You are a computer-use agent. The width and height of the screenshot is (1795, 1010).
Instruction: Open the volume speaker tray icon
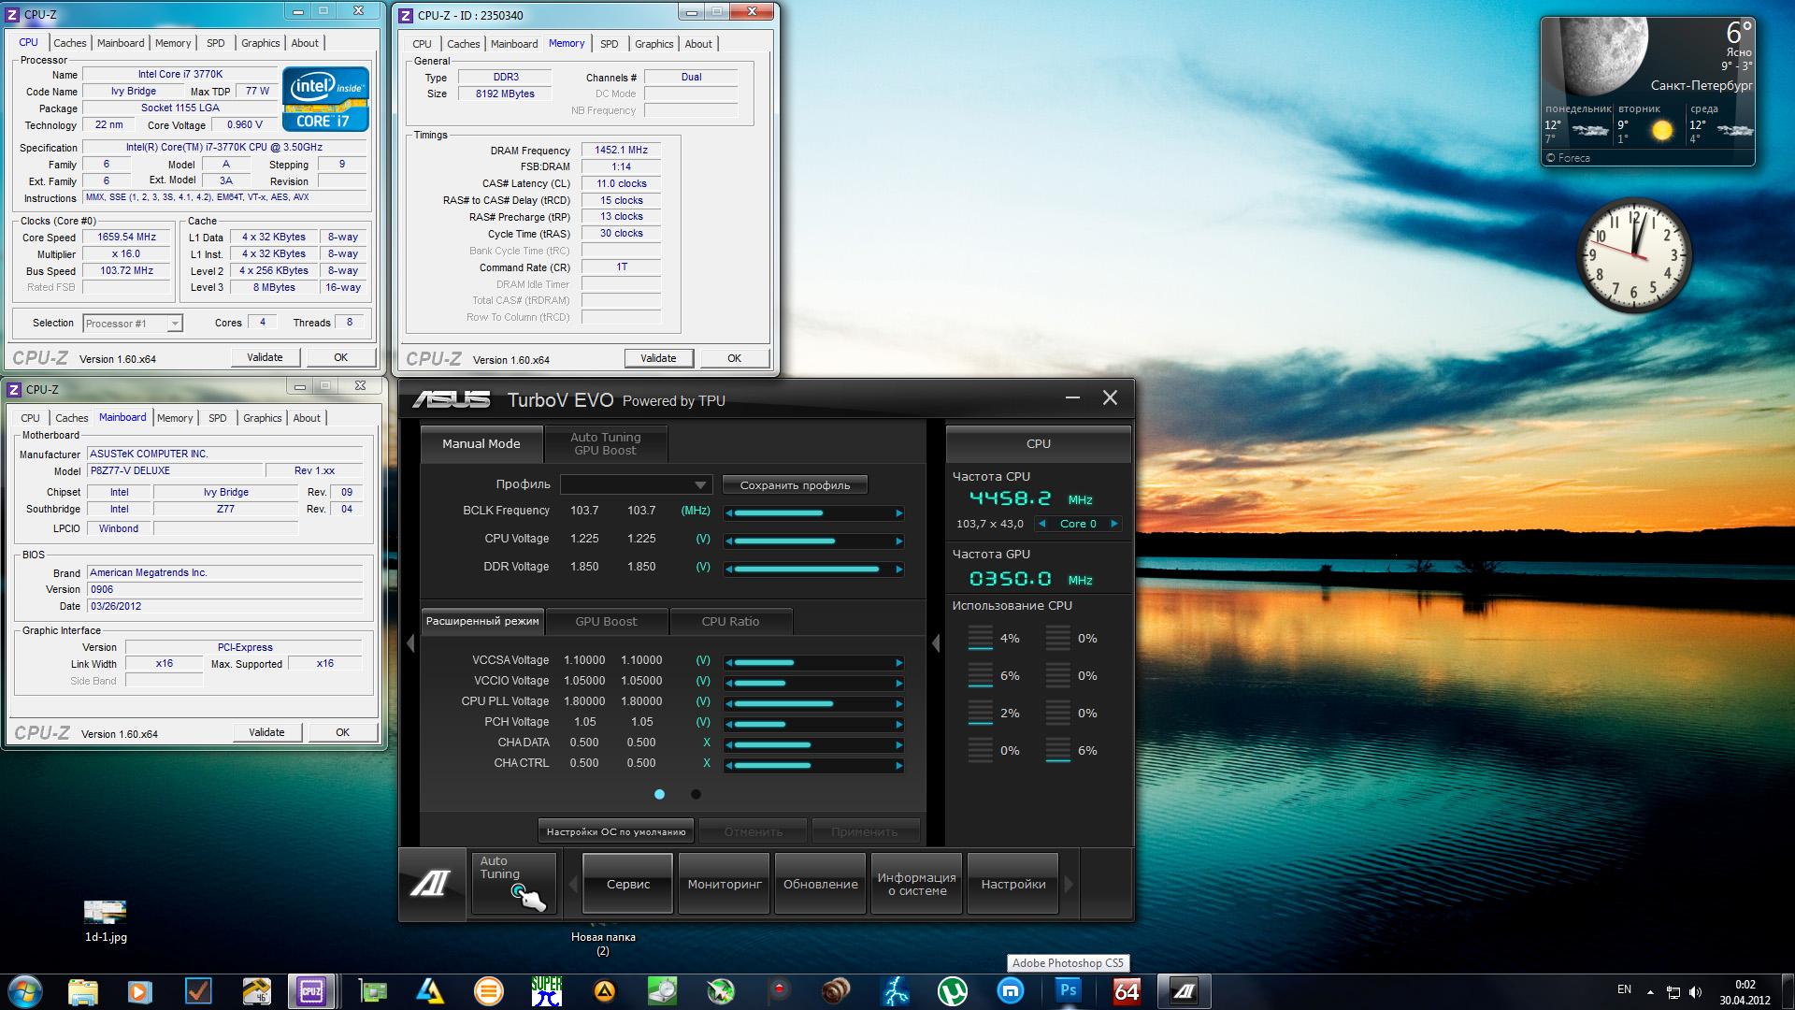[1695, 991]
